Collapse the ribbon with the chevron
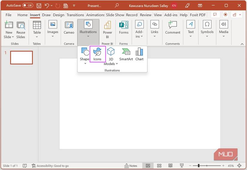This screenshot has width=247, height=170. coord(242,44)
